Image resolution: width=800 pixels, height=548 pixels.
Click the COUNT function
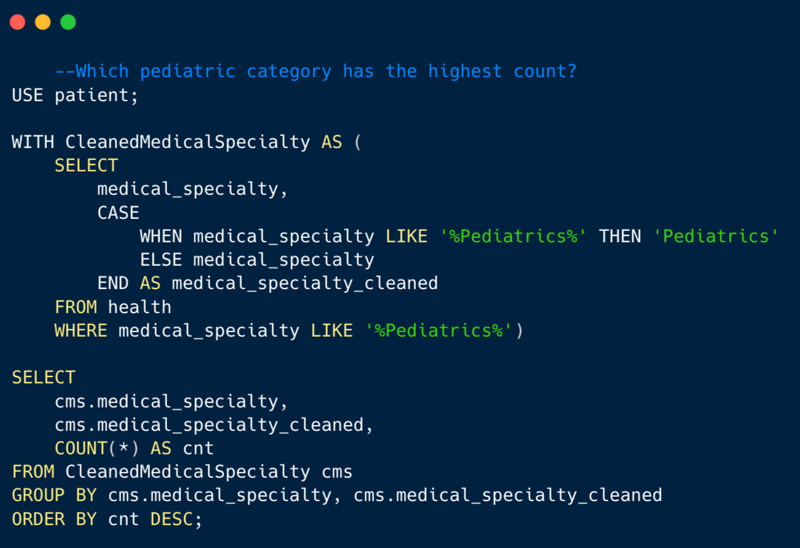pos(81,449)
